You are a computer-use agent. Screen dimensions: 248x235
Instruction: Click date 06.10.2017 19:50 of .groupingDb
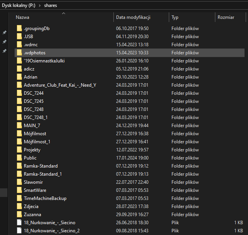(132, 29)
